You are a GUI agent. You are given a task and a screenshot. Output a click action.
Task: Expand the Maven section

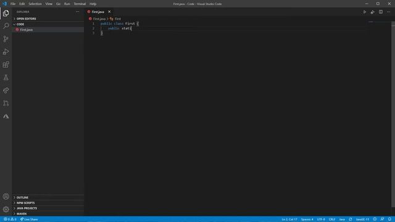pos(48,214)
